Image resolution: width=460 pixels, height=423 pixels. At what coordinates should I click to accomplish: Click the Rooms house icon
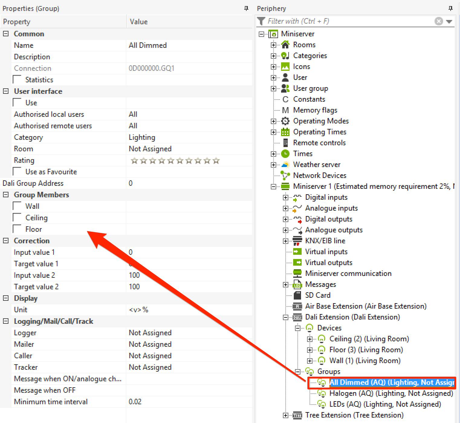(285, 45)
